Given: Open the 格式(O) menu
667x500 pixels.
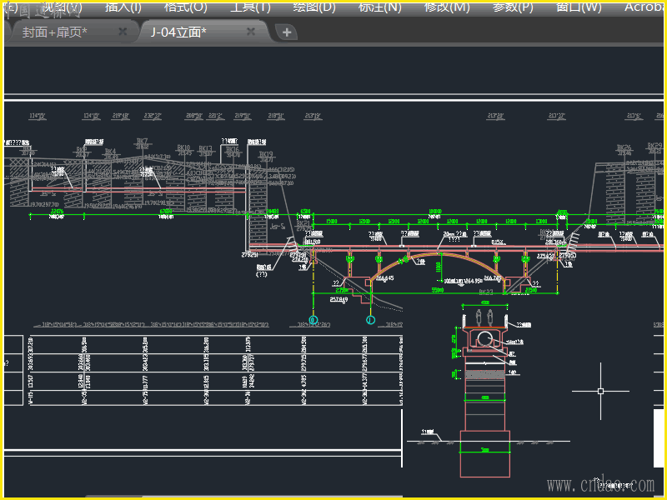Looking at the screenshot, I should tap(185, 7).
